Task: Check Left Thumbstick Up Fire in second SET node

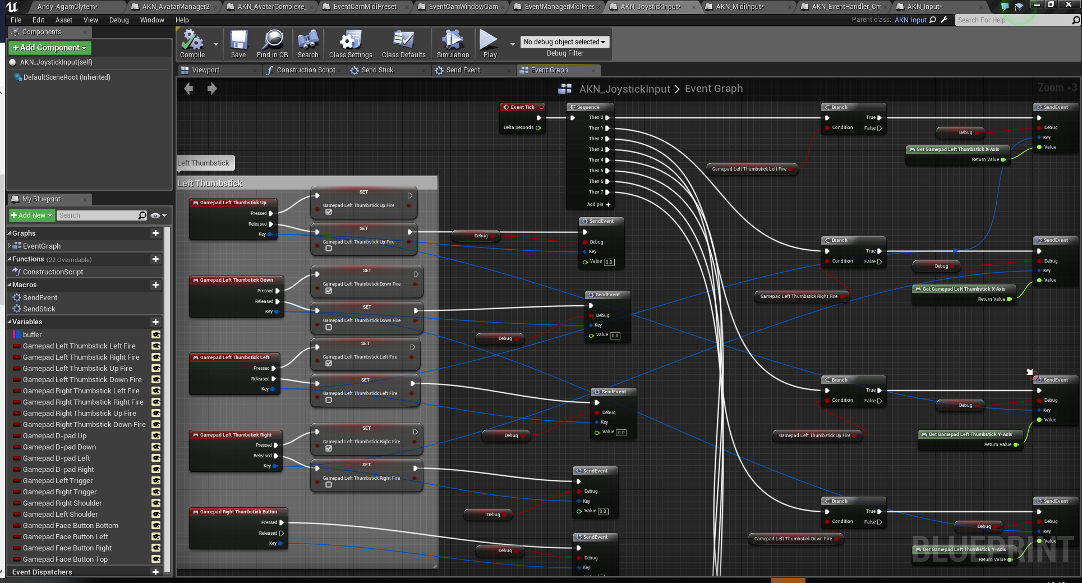Action: click(x=329, y=249)
